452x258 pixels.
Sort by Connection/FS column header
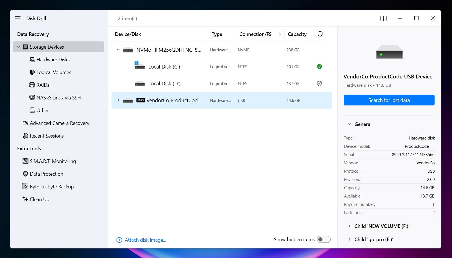point(255,34)
